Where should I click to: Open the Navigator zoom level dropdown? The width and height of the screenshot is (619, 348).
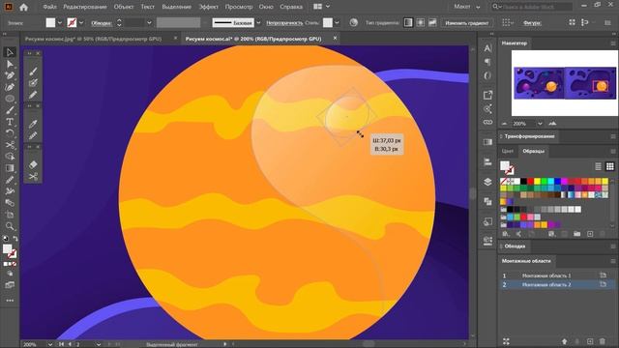[x=540, y=124]
